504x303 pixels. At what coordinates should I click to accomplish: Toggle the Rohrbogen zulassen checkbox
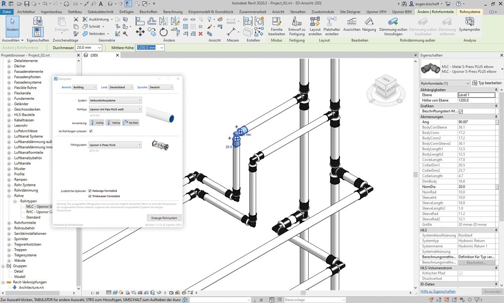click(x=91, y=131)
